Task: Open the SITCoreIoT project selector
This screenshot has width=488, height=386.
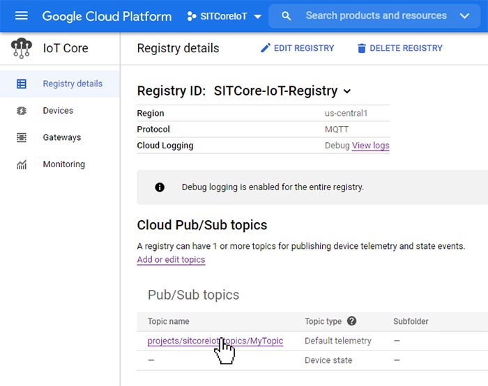Action: (x=224, y=16)
